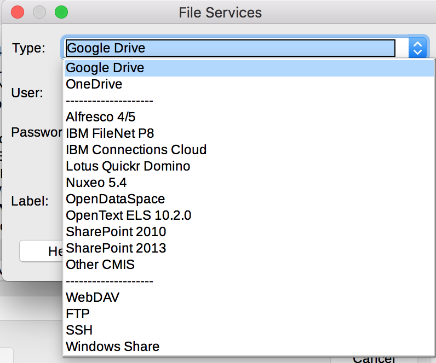
Task: Pick Windows Share entry
Action: (x=249, y=347)
